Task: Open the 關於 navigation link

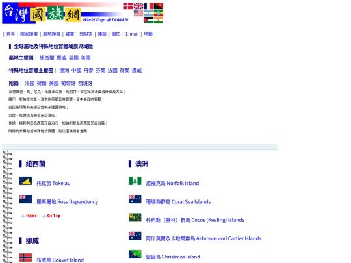Action: tap(116, 34)
